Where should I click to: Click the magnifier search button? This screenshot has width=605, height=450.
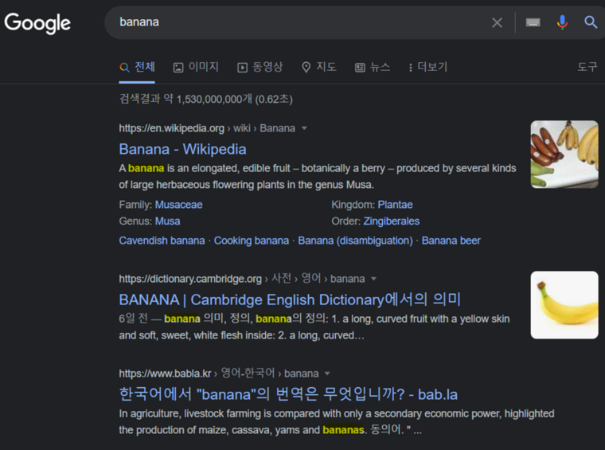[x=591, y=22]
